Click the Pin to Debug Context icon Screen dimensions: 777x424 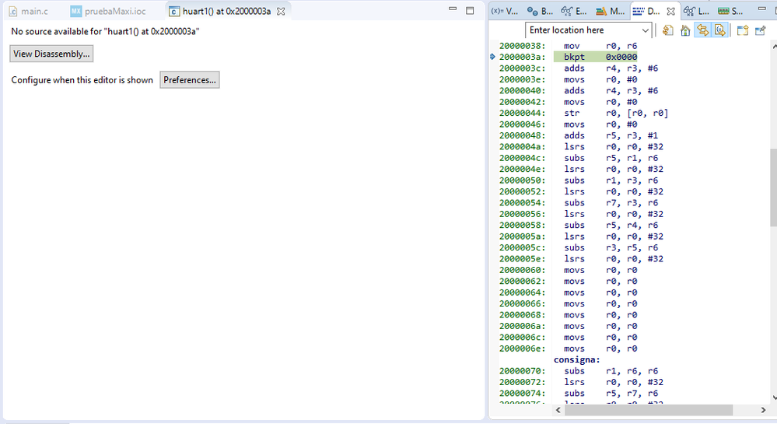click(x=761, y=30)
